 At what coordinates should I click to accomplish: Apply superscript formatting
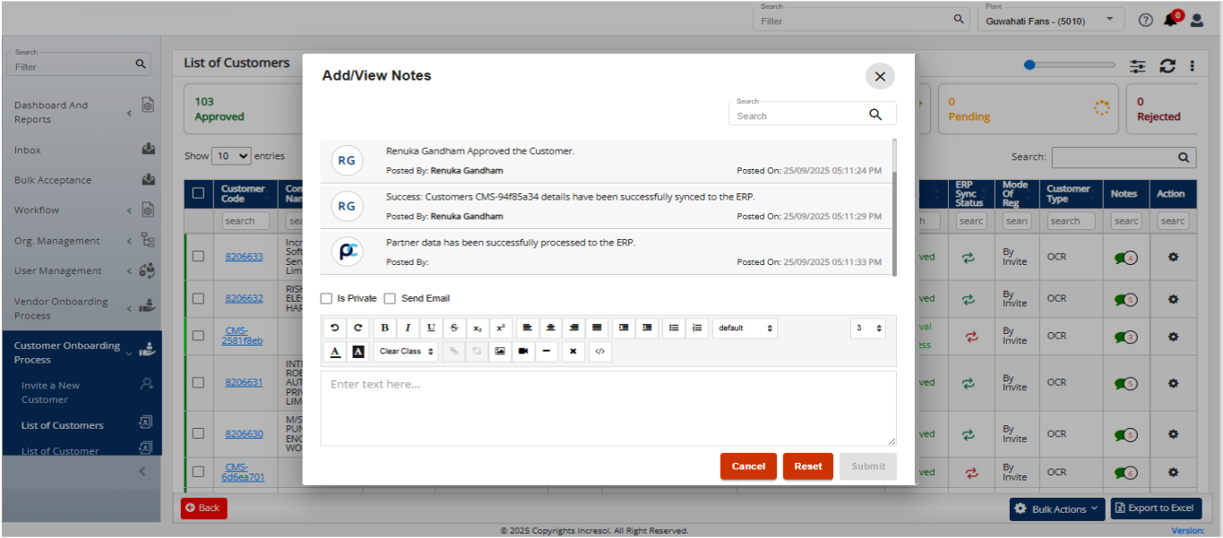(501, 329)
